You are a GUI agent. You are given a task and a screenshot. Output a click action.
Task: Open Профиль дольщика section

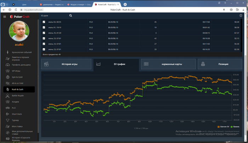tap(19, 65)
